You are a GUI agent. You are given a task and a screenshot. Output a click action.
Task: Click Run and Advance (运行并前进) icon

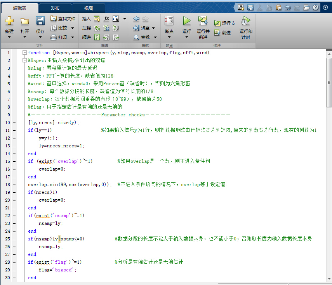[x=203, y=21]
